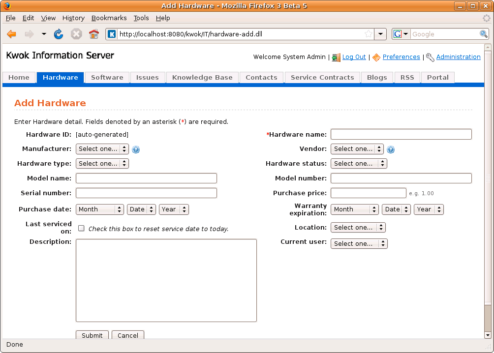Click the address bar URL field
This screenshot has width=494, height=353.
click(240, 34)
